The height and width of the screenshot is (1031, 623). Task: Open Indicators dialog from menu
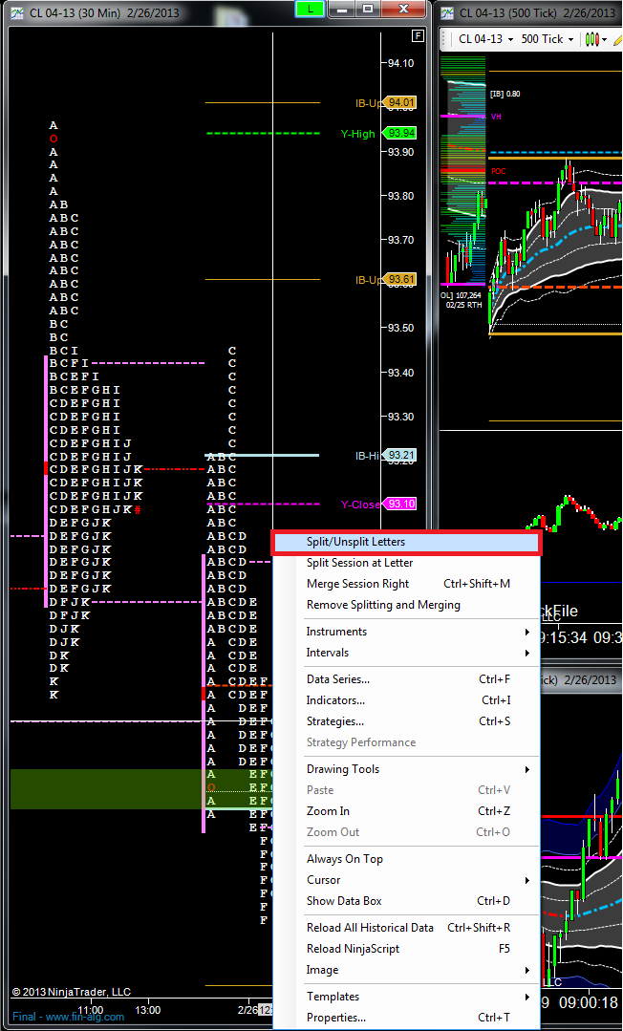click(406, 701)
